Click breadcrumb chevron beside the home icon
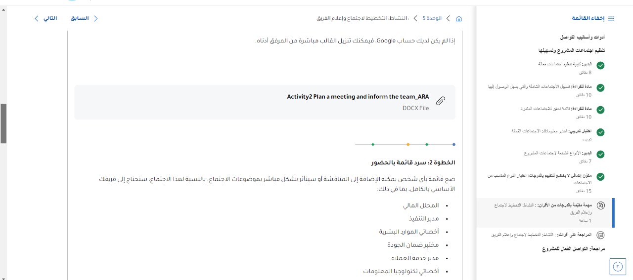Viewport: 633px width, 280px height. [x=448, y=18]
